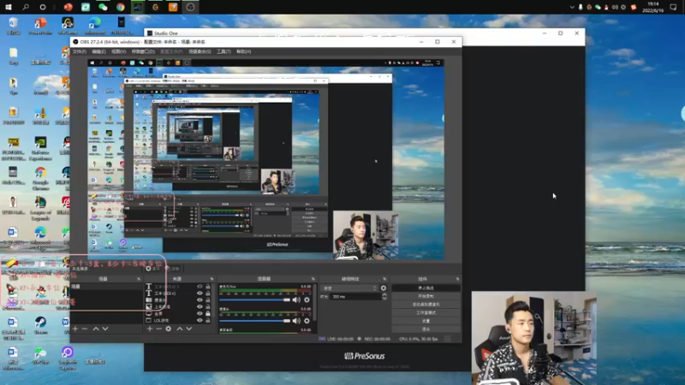Toggle visibility of 文本 (GDI+) source
The width and height of the screenshot is (685, 385).
[200, 293]
